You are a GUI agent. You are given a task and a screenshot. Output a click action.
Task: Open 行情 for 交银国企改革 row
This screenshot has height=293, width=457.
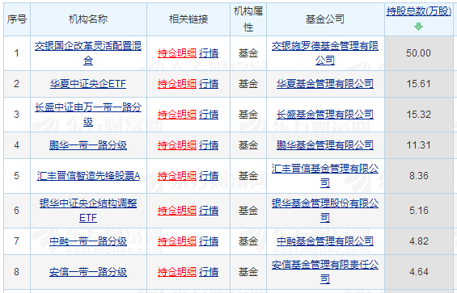[209, 53]
